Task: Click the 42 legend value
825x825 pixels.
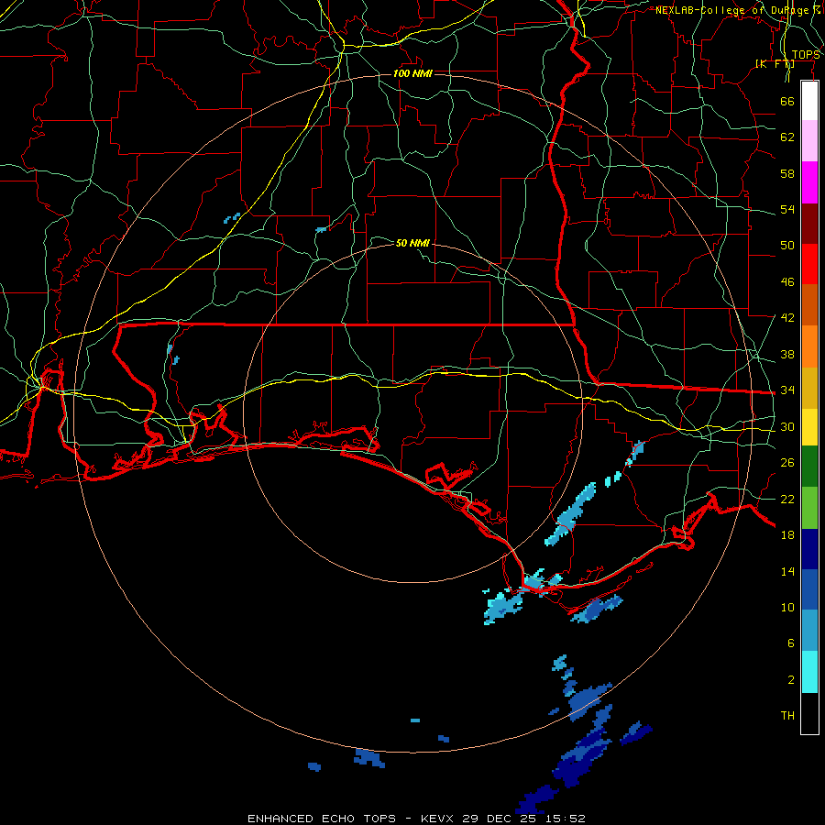Action: point(787,318)
